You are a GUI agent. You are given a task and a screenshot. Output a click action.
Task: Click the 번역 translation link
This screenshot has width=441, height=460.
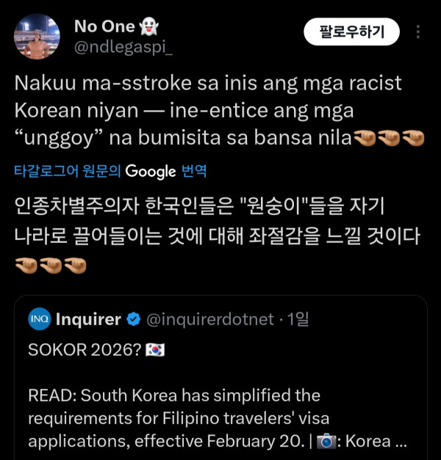(194, 172)
